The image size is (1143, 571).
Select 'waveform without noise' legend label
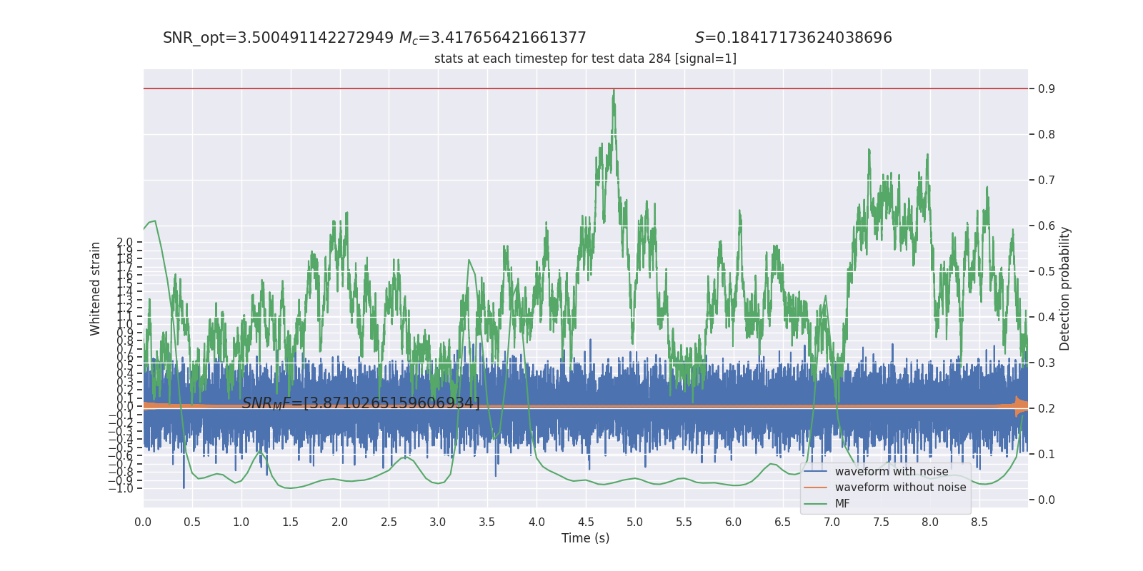[900, 487]
